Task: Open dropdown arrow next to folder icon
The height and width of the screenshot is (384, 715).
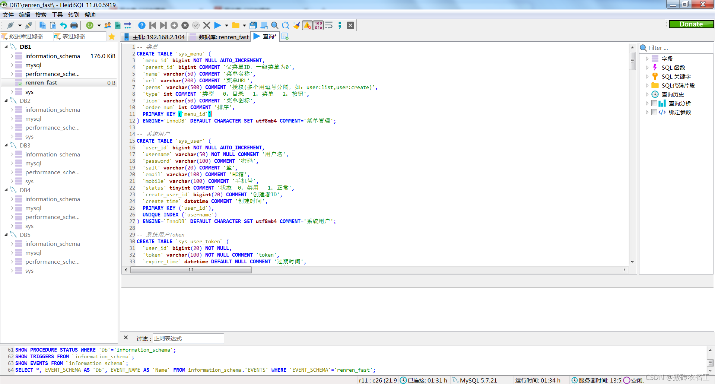Action: coord(244,25)
